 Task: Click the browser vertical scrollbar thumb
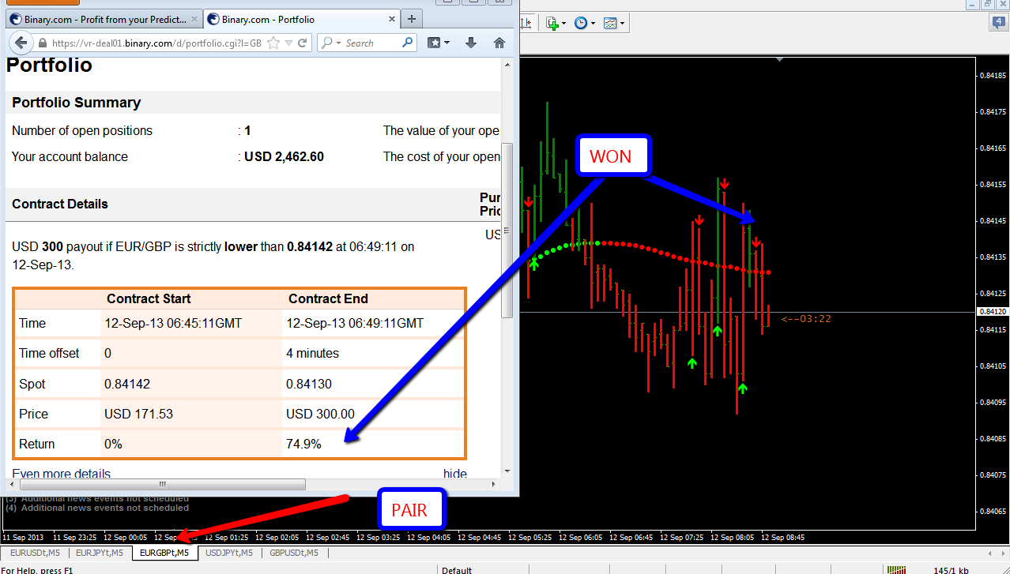[507, 230]
